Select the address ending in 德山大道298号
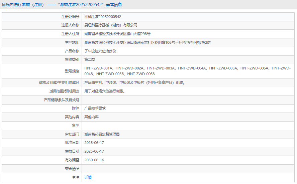The image size is (297, 184). pos(117,34)
